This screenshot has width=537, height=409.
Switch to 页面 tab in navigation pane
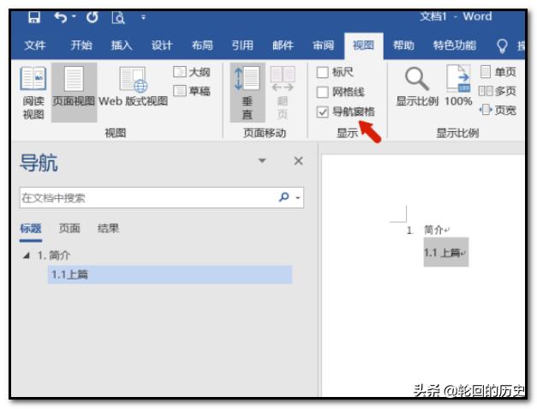pyautogui.click(x=69, y=228)
